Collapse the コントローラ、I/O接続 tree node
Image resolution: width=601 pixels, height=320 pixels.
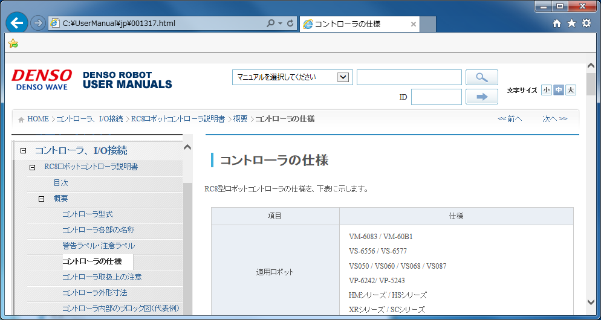point(24,151)
